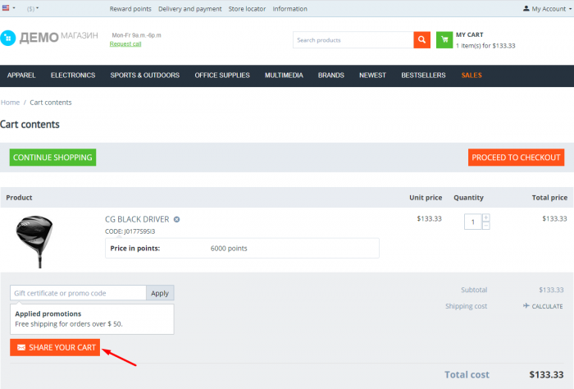
Task: Click Proceed to Checkout button
Action: pyautogui.click(x=516, y=158)
